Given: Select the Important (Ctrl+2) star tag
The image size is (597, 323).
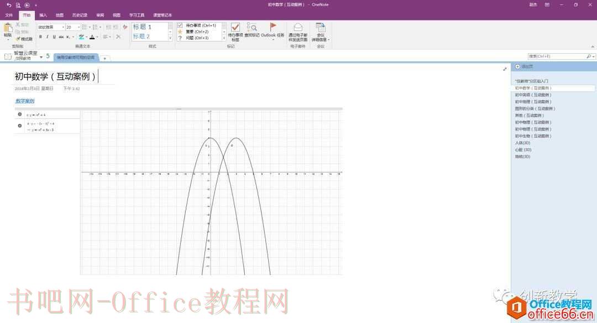Looking at the screenshot, I should click(180, 32).
